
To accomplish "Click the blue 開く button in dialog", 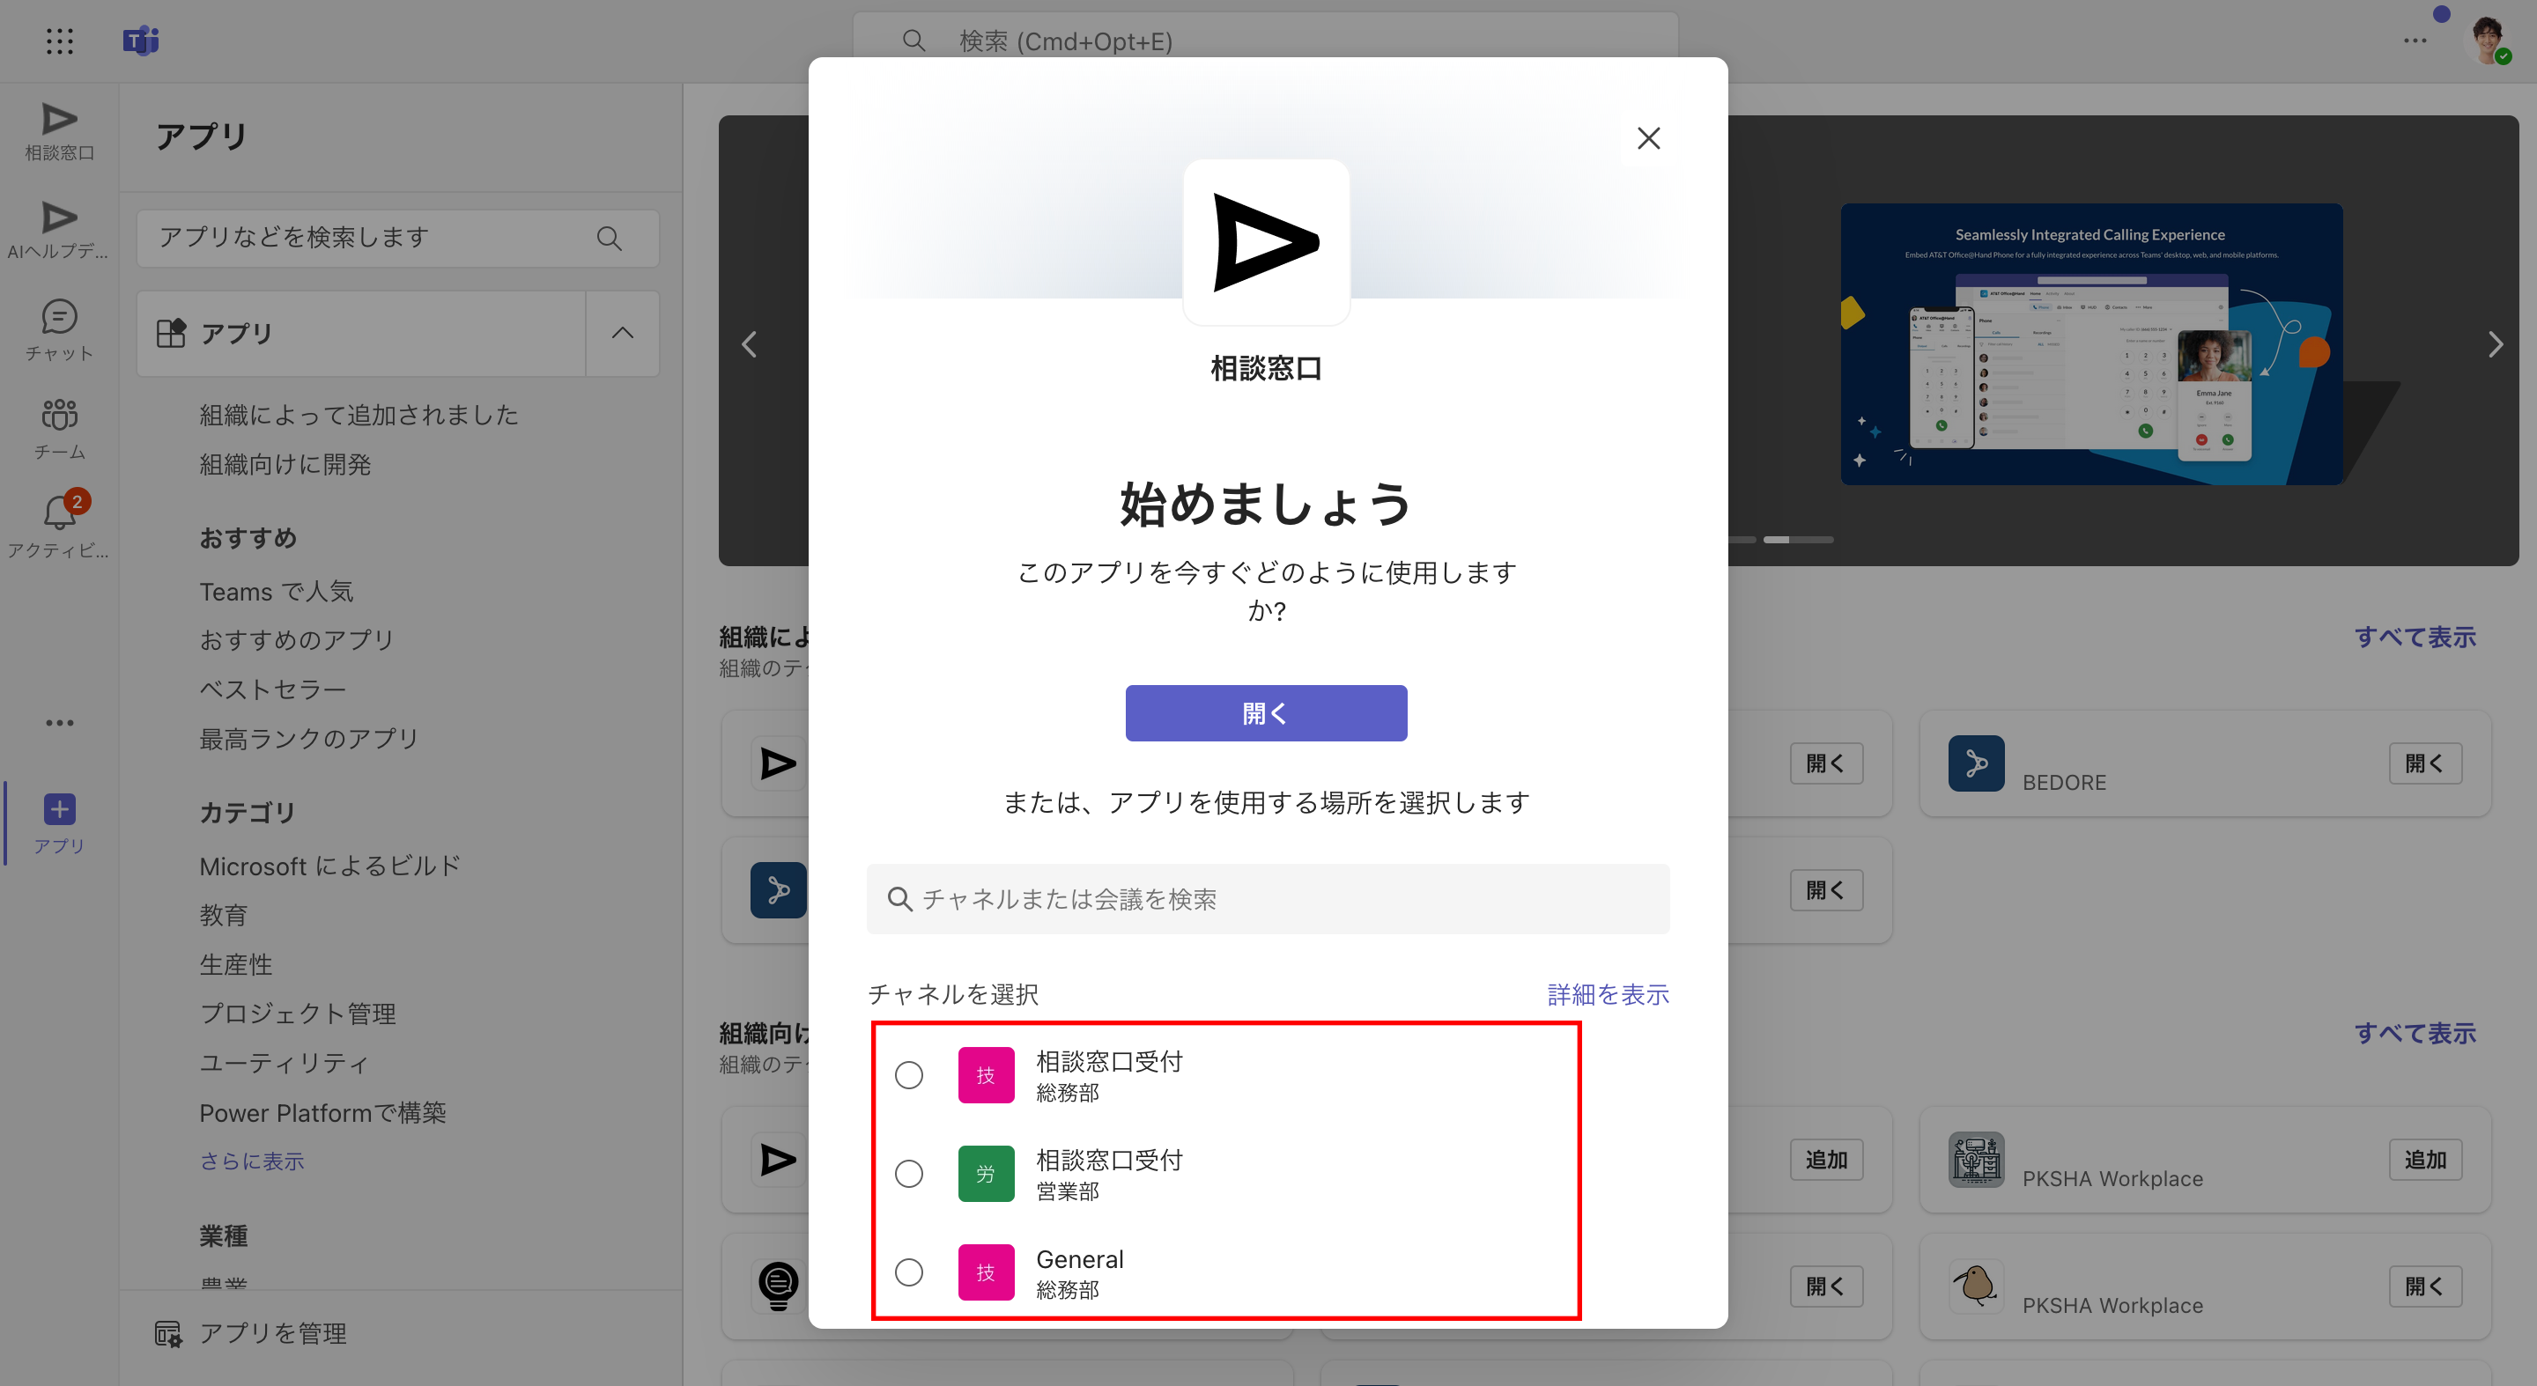I will pos(1266,712).
